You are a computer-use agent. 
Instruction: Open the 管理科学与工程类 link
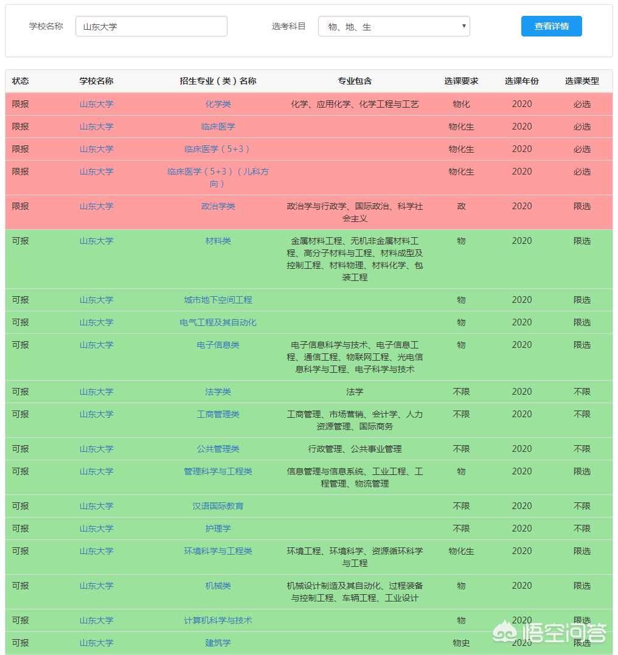tap(218, 471)
